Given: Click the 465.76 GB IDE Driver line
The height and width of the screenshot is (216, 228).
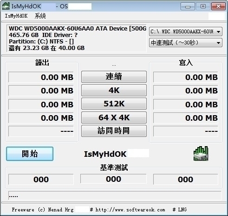Looking at the screenshot, I should coord(43,35).
